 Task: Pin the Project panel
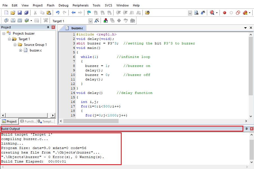pyautogui.click(x=48, y=27)
